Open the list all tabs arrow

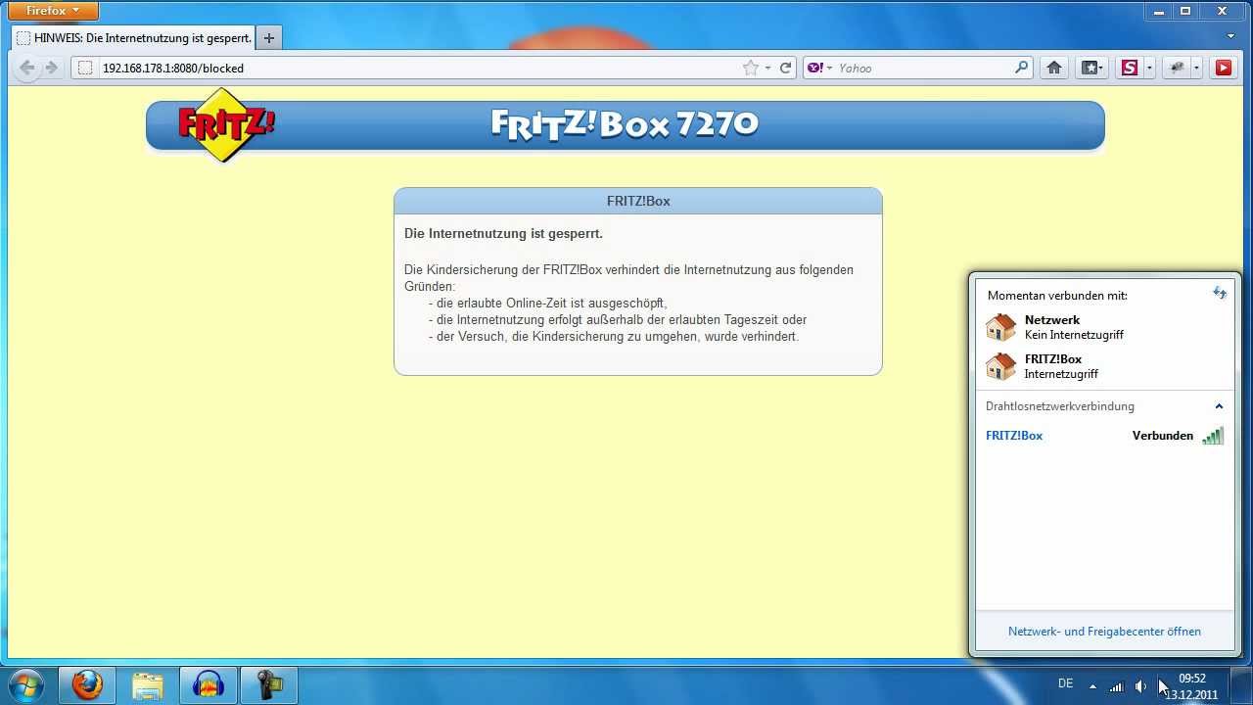1231,36
